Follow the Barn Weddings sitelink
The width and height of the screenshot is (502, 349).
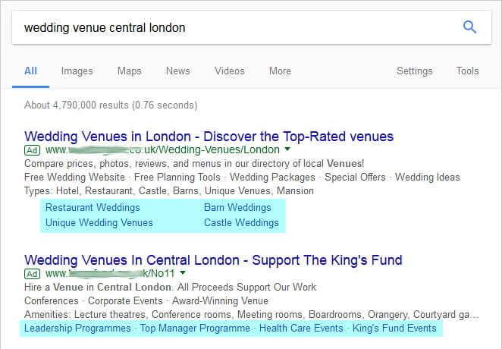click(237, 207)
